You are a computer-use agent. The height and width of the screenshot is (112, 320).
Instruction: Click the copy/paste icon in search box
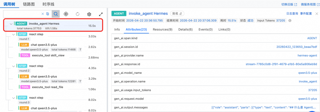pyautogui.click(x=47, y=14)
